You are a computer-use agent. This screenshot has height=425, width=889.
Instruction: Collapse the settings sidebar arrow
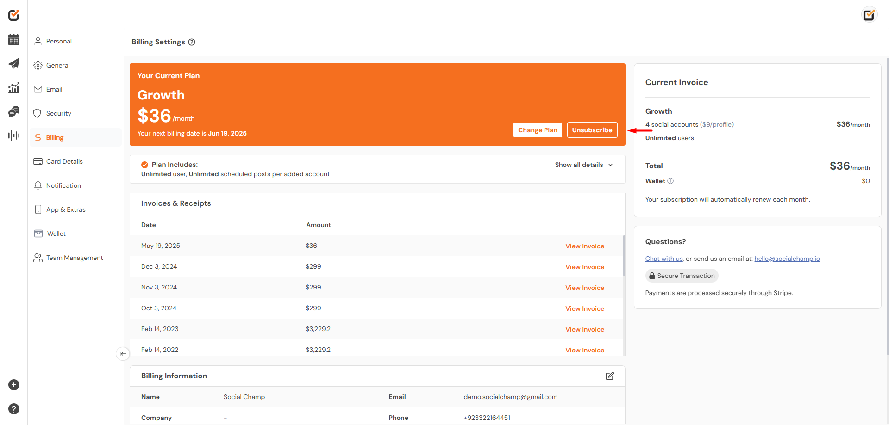click(123, 354)
